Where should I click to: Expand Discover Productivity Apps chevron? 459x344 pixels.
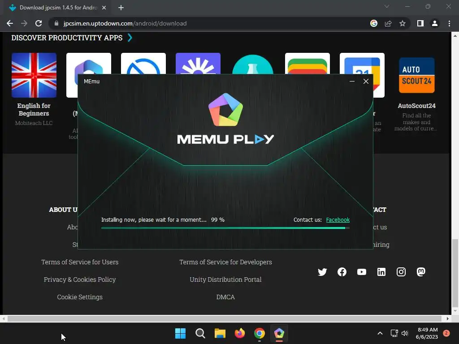(x=130, y=38)
